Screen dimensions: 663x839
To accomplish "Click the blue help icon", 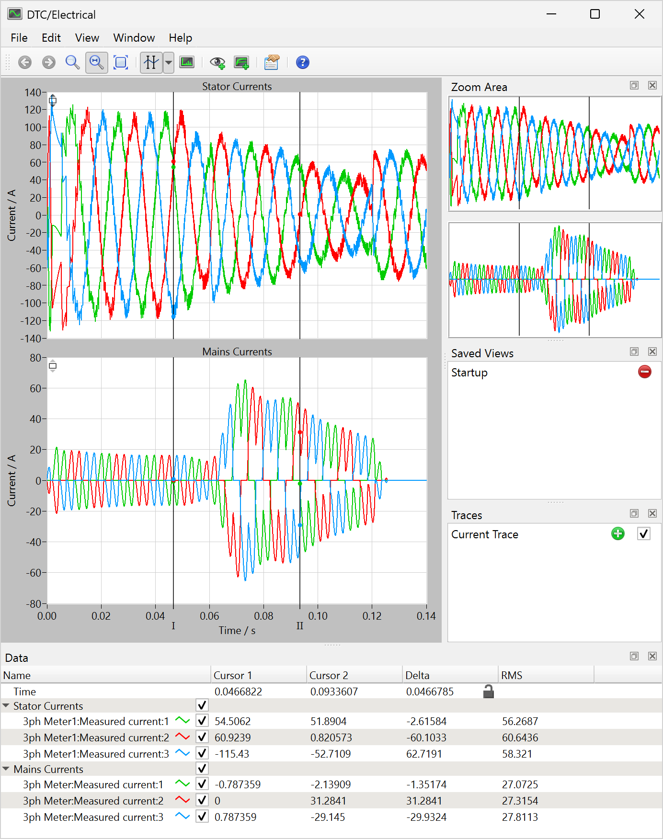I will click(302, 62).
